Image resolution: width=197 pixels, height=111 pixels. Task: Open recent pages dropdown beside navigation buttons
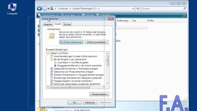tap(49, 9)
